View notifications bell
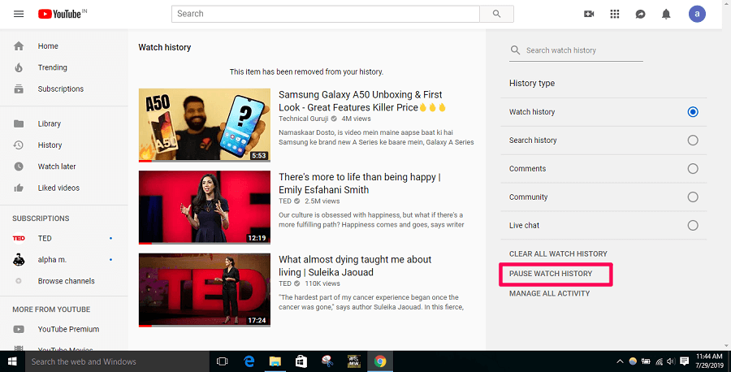This screenshot has height=372, width=731. [x=666, y=14]
